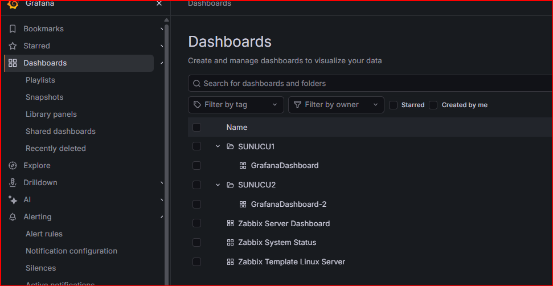Check the GrafanaDashboard row checkbox

click(197, 165)
